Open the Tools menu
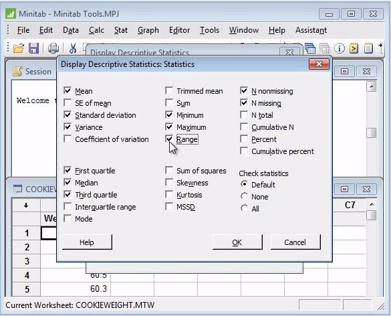The height and width of the screenshot is (316, 391). [x=209, y=30]
